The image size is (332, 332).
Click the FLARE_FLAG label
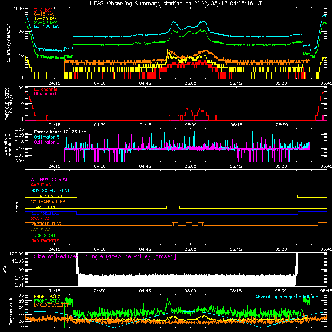point(43,207)
